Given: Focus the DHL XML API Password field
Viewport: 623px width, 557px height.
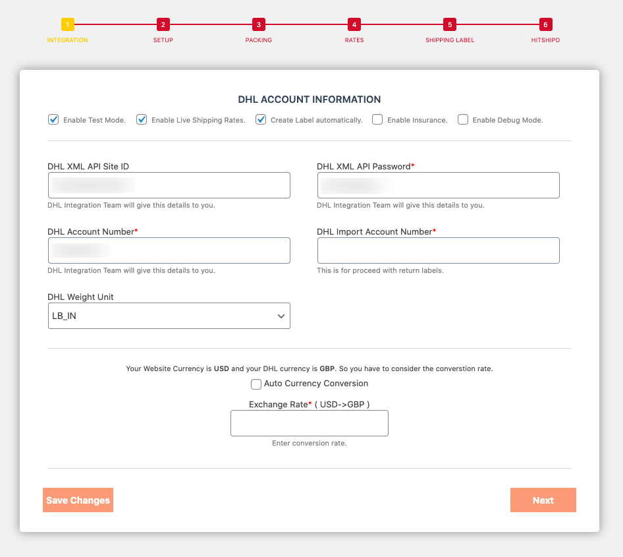Looking at the screenshot, I should (438, 185).
